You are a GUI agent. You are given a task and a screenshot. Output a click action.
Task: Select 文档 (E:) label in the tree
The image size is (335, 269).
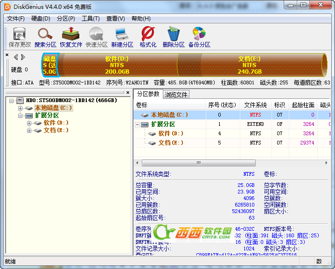[x=56, y=130]
